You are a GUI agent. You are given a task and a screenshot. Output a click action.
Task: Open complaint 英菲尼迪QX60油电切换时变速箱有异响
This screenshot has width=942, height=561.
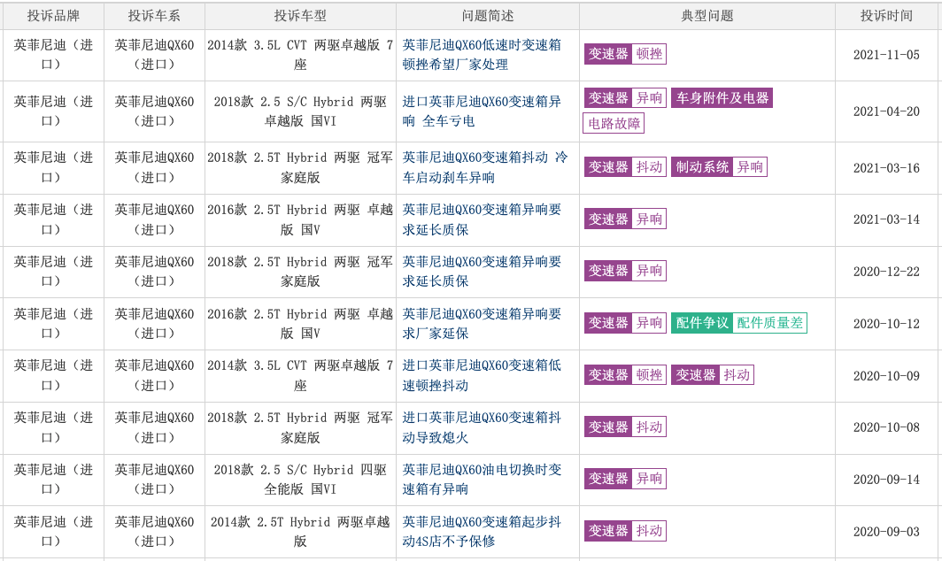click(x=482, y=480)
